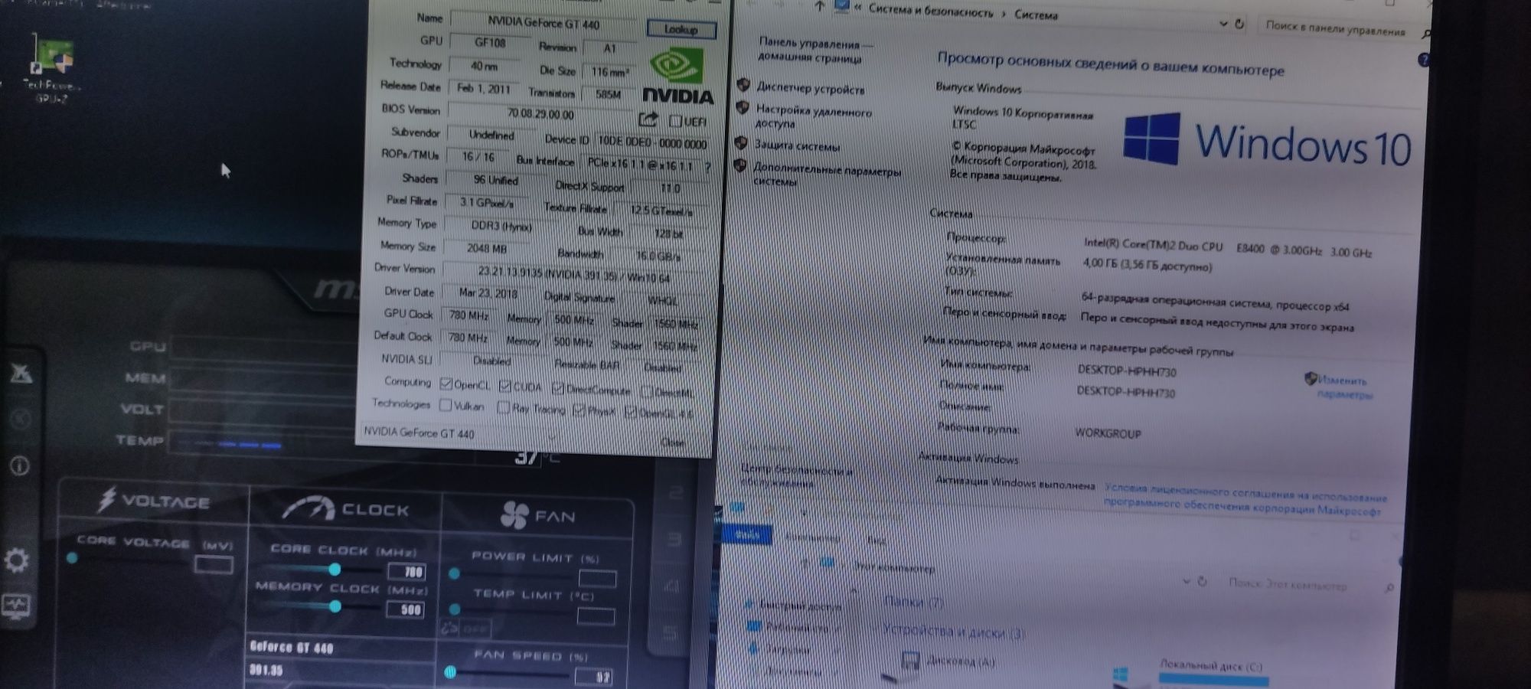Click the Core Clock value field showing 780

pos(406,571)
